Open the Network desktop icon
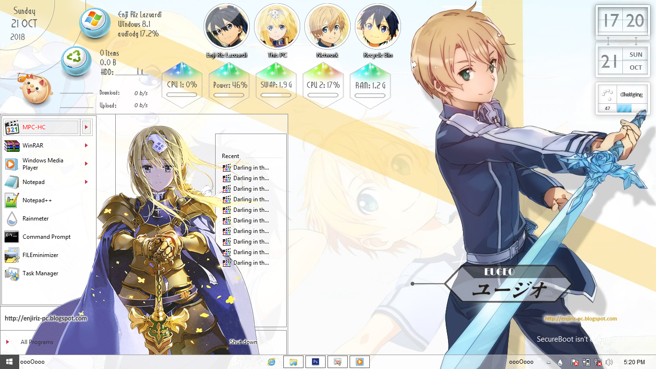The image size is (656, 369). pos(328,30)
